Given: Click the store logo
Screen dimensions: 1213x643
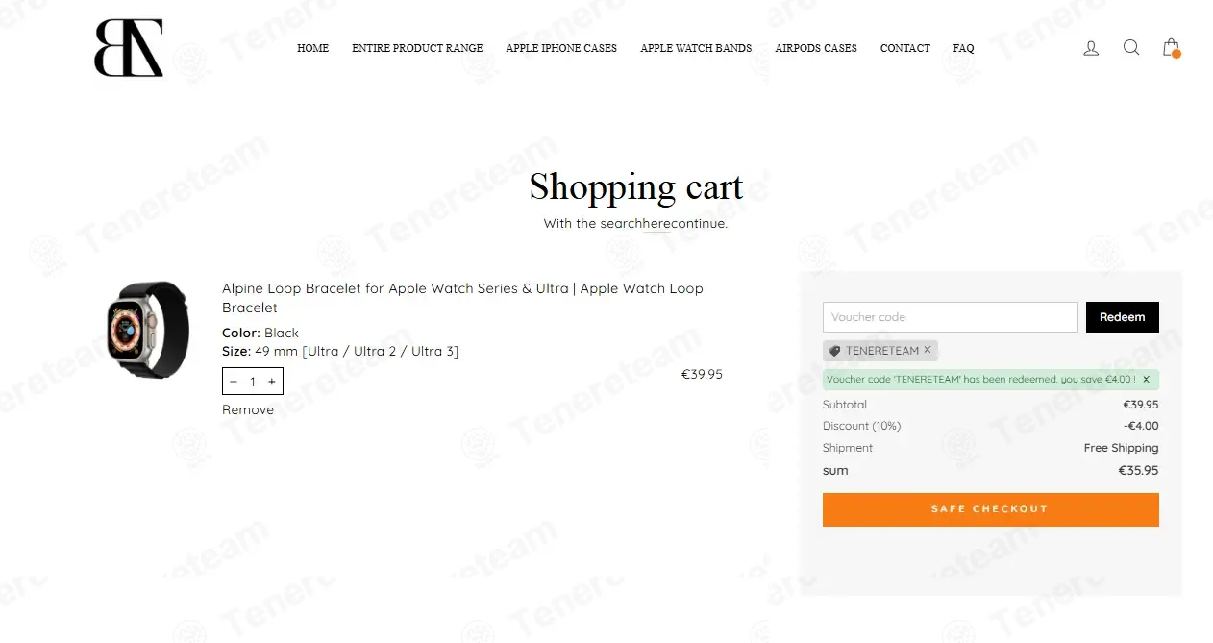Looking at the screenshot, I should pyautogui.click(x=129, y=48).
